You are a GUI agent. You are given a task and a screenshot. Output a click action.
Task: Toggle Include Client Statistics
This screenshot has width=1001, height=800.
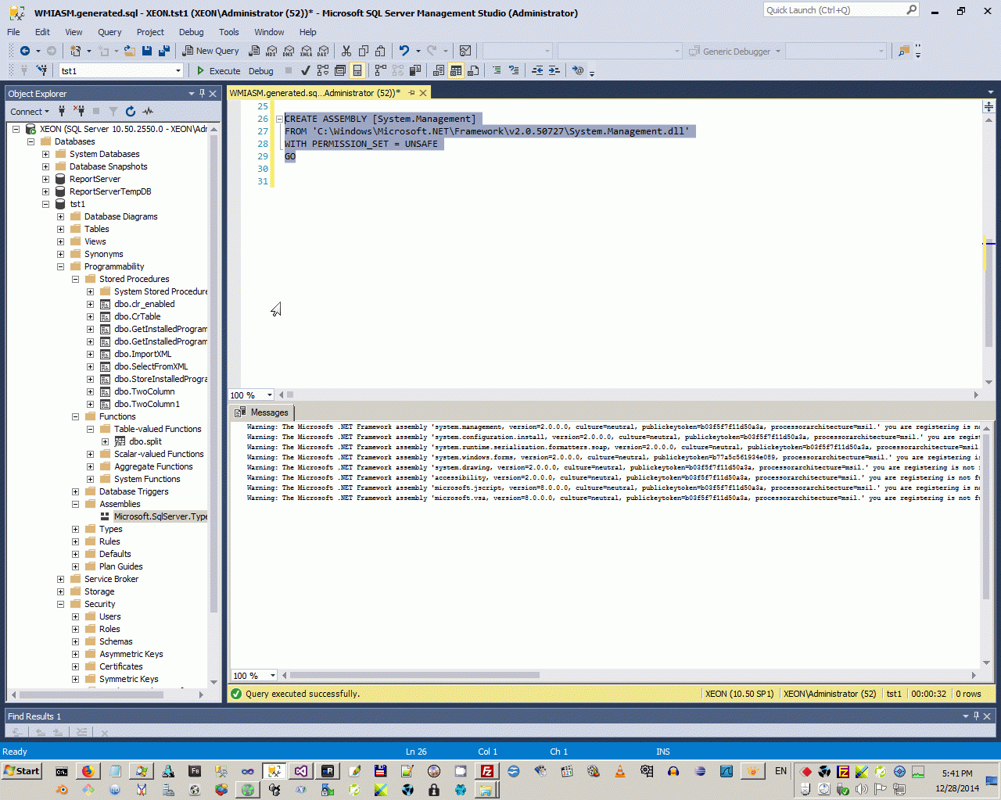[x=415, y=70]
